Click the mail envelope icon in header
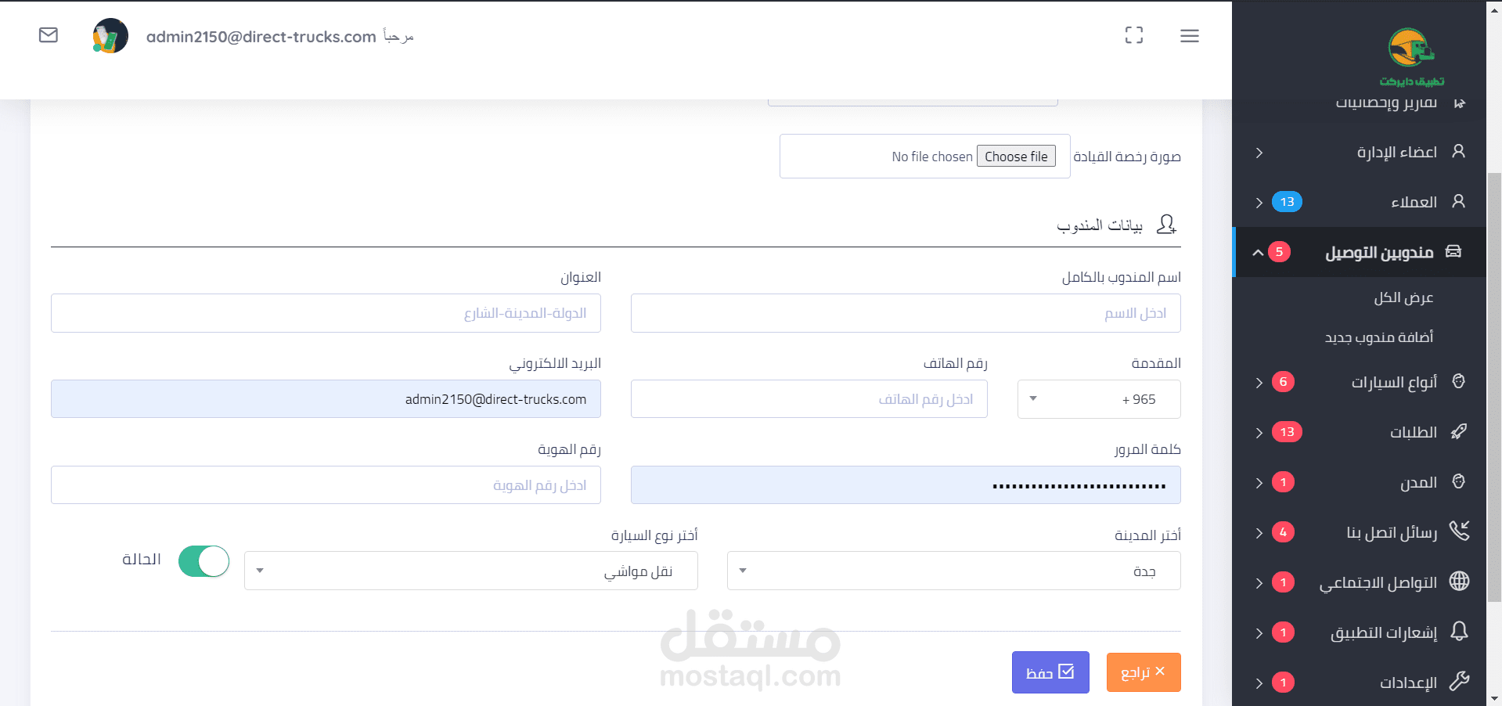The image size is (1502, 706). 49,35
